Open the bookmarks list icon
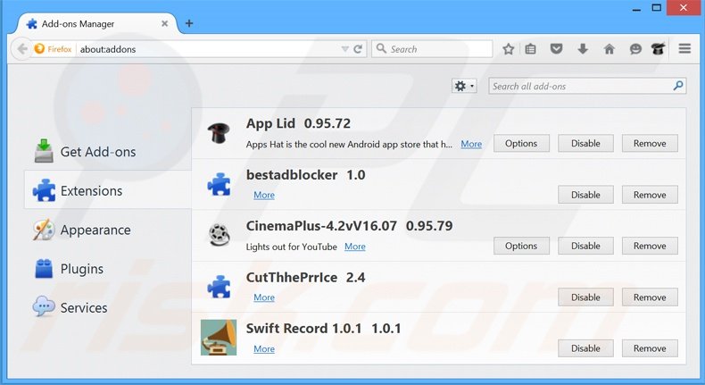 tap(531, 49)
